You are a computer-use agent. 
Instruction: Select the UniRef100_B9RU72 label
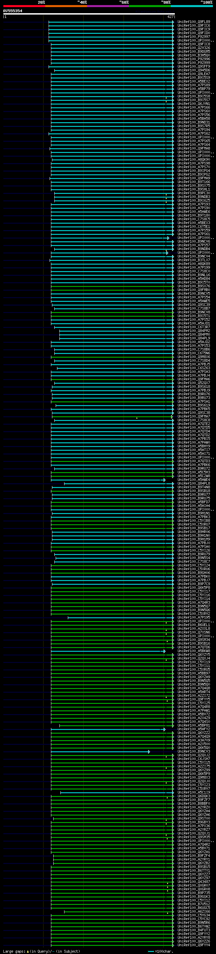tap(193, 468)
